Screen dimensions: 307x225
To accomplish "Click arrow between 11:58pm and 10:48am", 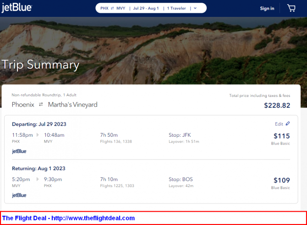I will (38, 135).
